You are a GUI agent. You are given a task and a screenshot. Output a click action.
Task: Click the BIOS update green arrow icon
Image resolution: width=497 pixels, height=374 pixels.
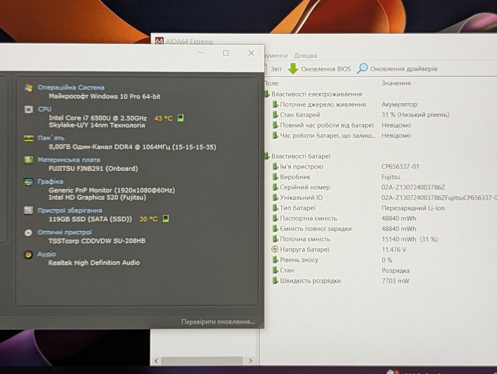[x=293, y=69]
